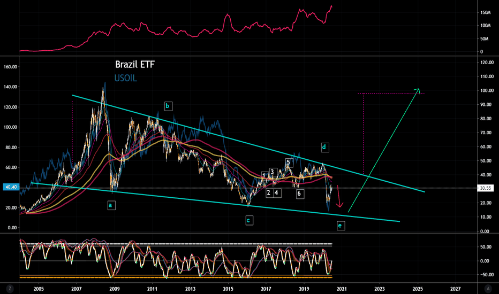The width and height of the screenshot is (499, 294).
Task: Click the 110.00 price scale value
Action: tap(487, 76)
